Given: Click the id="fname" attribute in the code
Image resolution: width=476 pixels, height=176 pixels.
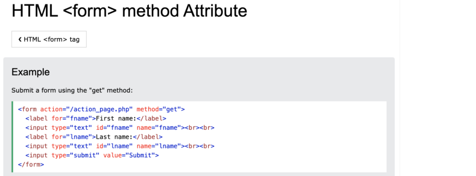Looking at the screenshot, I should 114,128.
